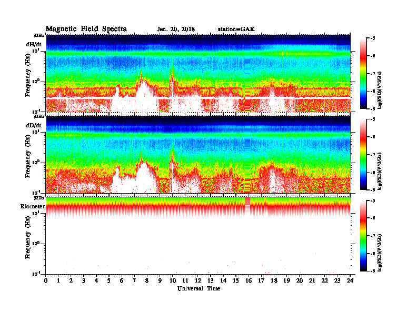Click hour "21" on Universal Time axis
This screenshot has width=417, height=322.
[312, 281]
